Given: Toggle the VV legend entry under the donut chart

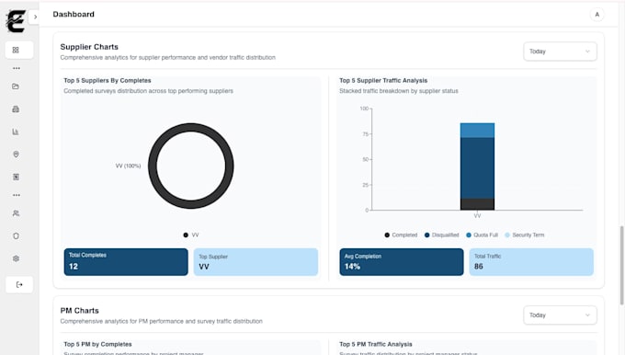Looking at the screenshot, I should click(x=191, y=235).
